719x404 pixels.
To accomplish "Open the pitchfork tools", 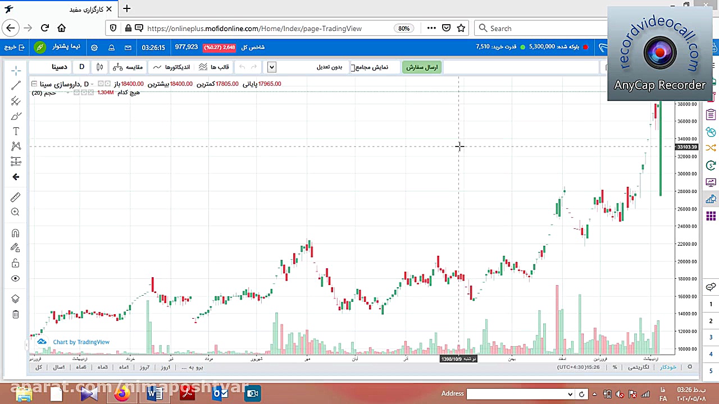I will (x=16, y=101).
